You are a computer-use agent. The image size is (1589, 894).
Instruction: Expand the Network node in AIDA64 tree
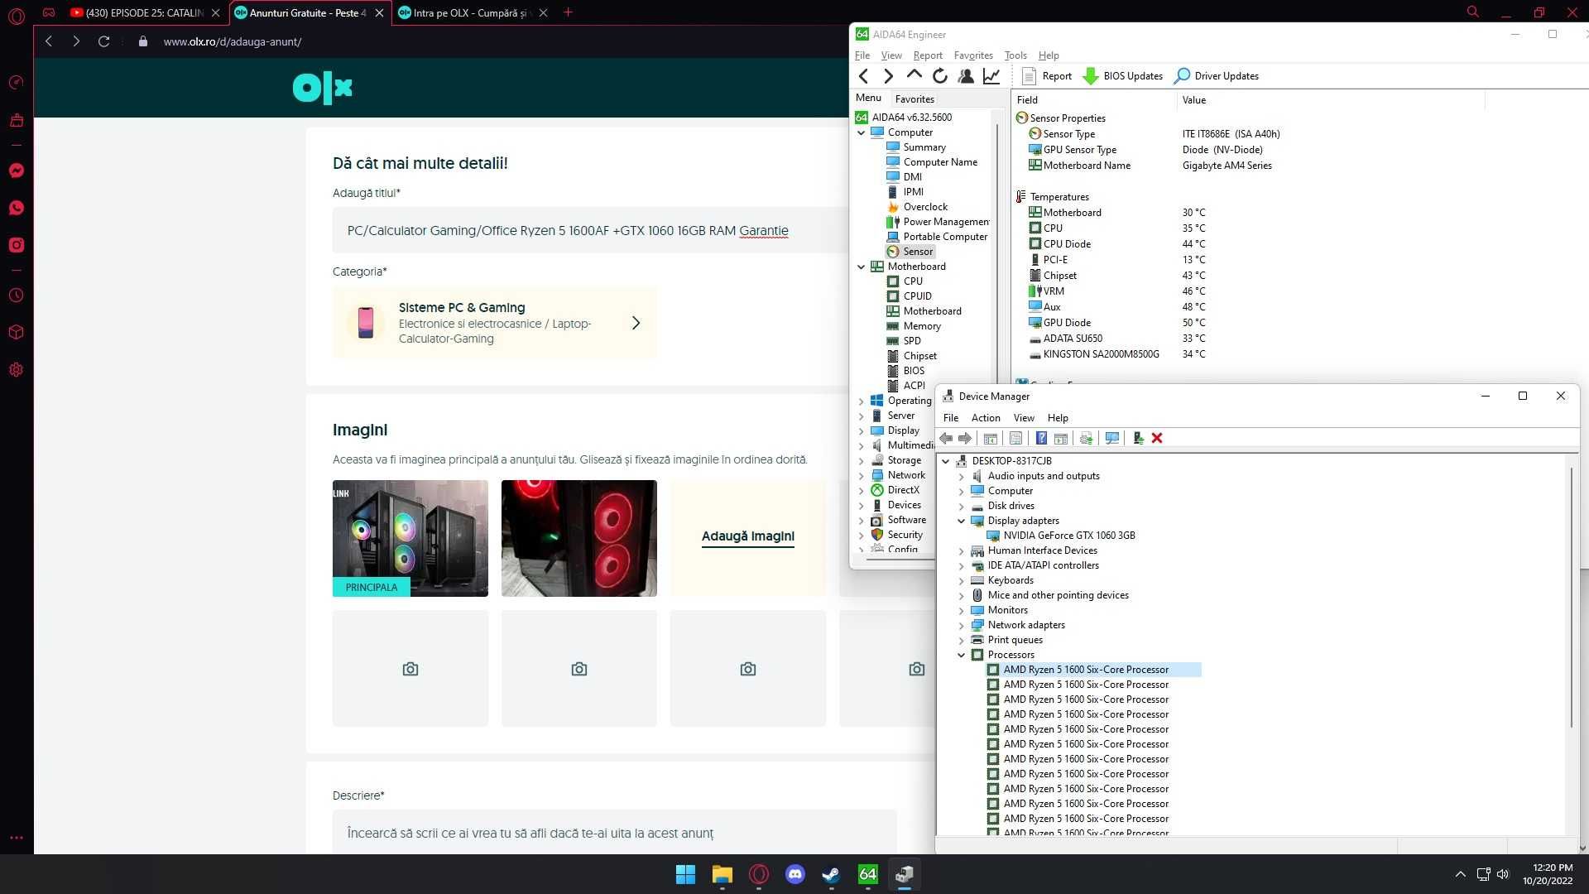click(862, 475)
